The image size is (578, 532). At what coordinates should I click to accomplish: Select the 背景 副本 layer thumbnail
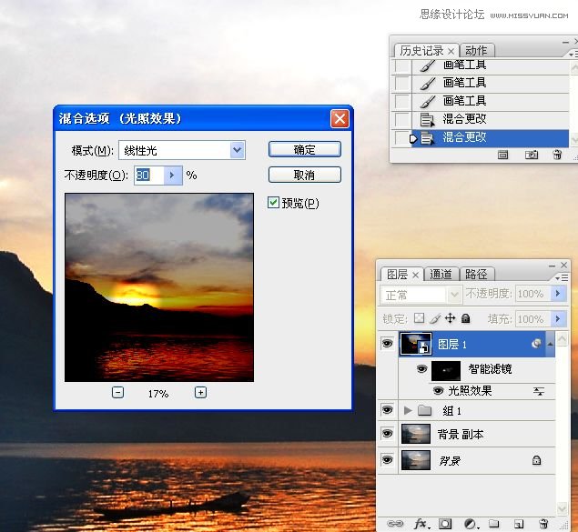(416, 434)
